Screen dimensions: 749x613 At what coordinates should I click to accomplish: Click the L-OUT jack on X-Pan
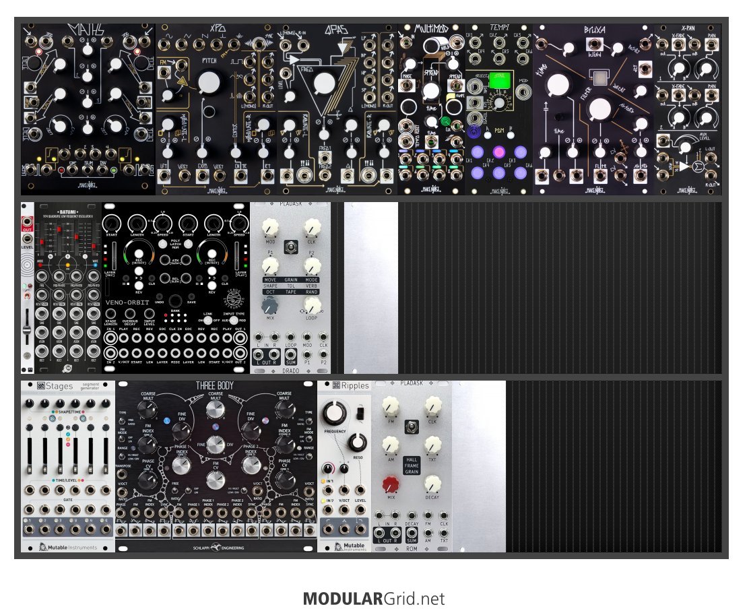point(711,158)
